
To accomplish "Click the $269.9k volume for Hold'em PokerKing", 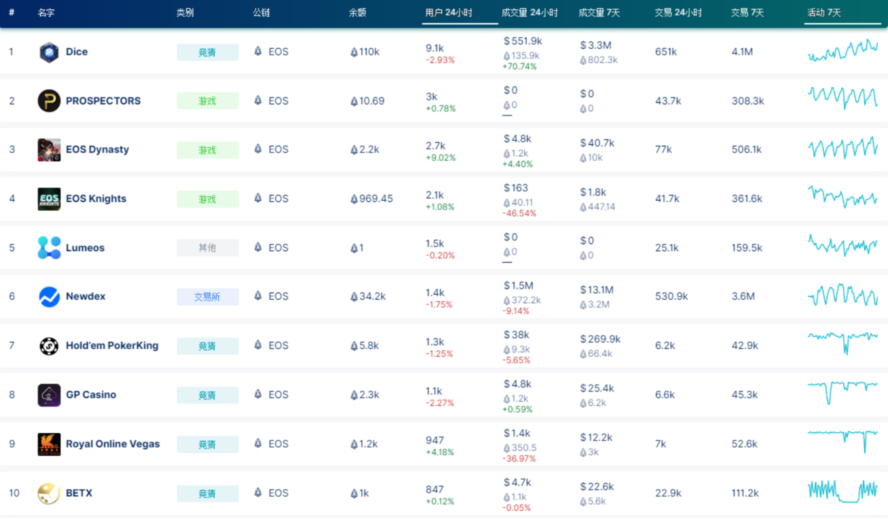I will (600, 339).
